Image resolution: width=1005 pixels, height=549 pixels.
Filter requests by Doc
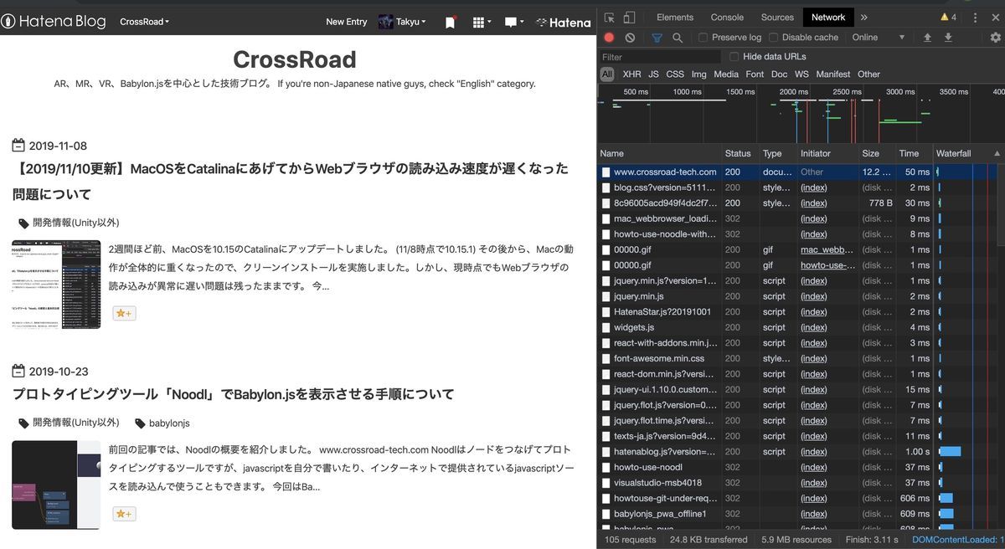click(x=779, y=74)
